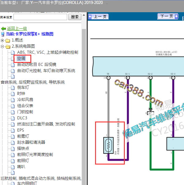The width and height of the screenshot is (184, 185).
Task: Open the 搭铁点 diagram
Action: coord(23,149)
